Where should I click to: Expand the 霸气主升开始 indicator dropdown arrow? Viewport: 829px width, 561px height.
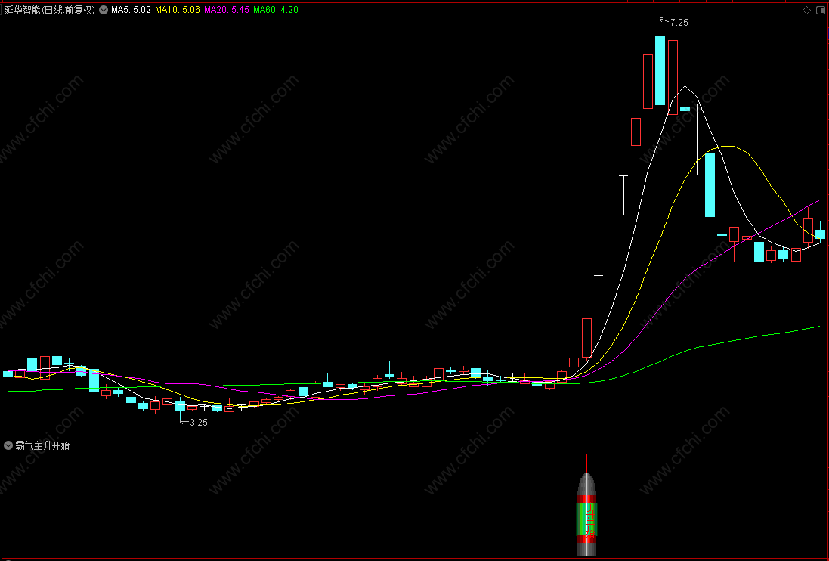[x=8, y=446]
